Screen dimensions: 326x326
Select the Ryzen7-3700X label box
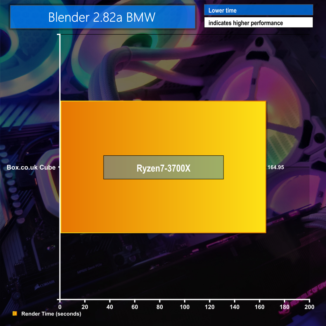coord(163,167)
